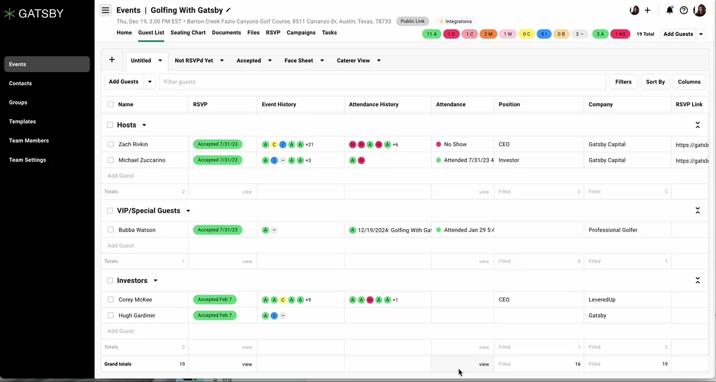
Task: Select Bubba Watson's row checkbox
Action: [110, 230]
